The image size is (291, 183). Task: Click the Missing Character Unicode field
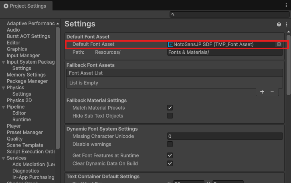click(x=225, y=136)
